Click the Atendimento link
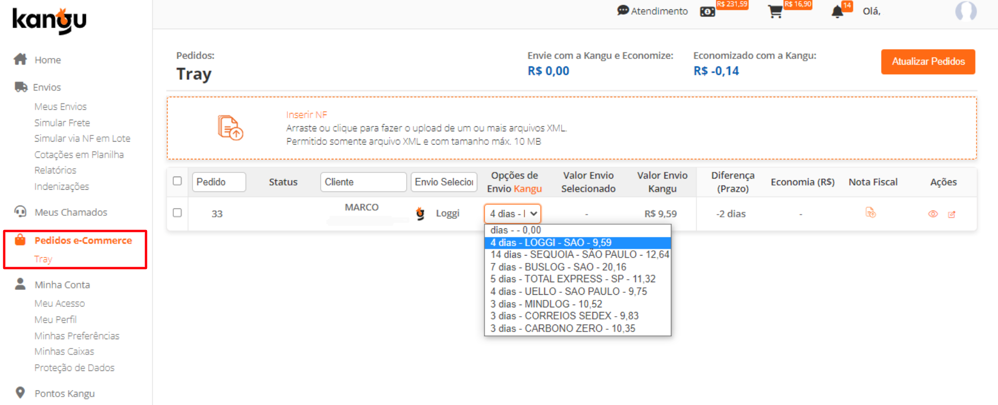Image resolution: width=998 pixels, height=405 pixels. pyautogui.click(x=659, y=11)
